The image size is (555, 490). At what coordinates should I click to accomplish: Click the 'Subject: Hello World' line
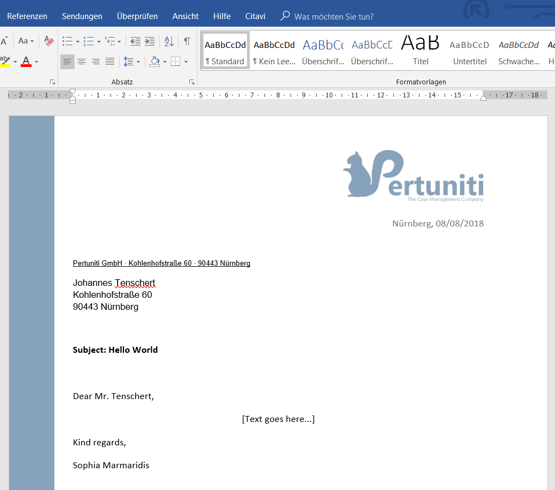click(115, 350)
